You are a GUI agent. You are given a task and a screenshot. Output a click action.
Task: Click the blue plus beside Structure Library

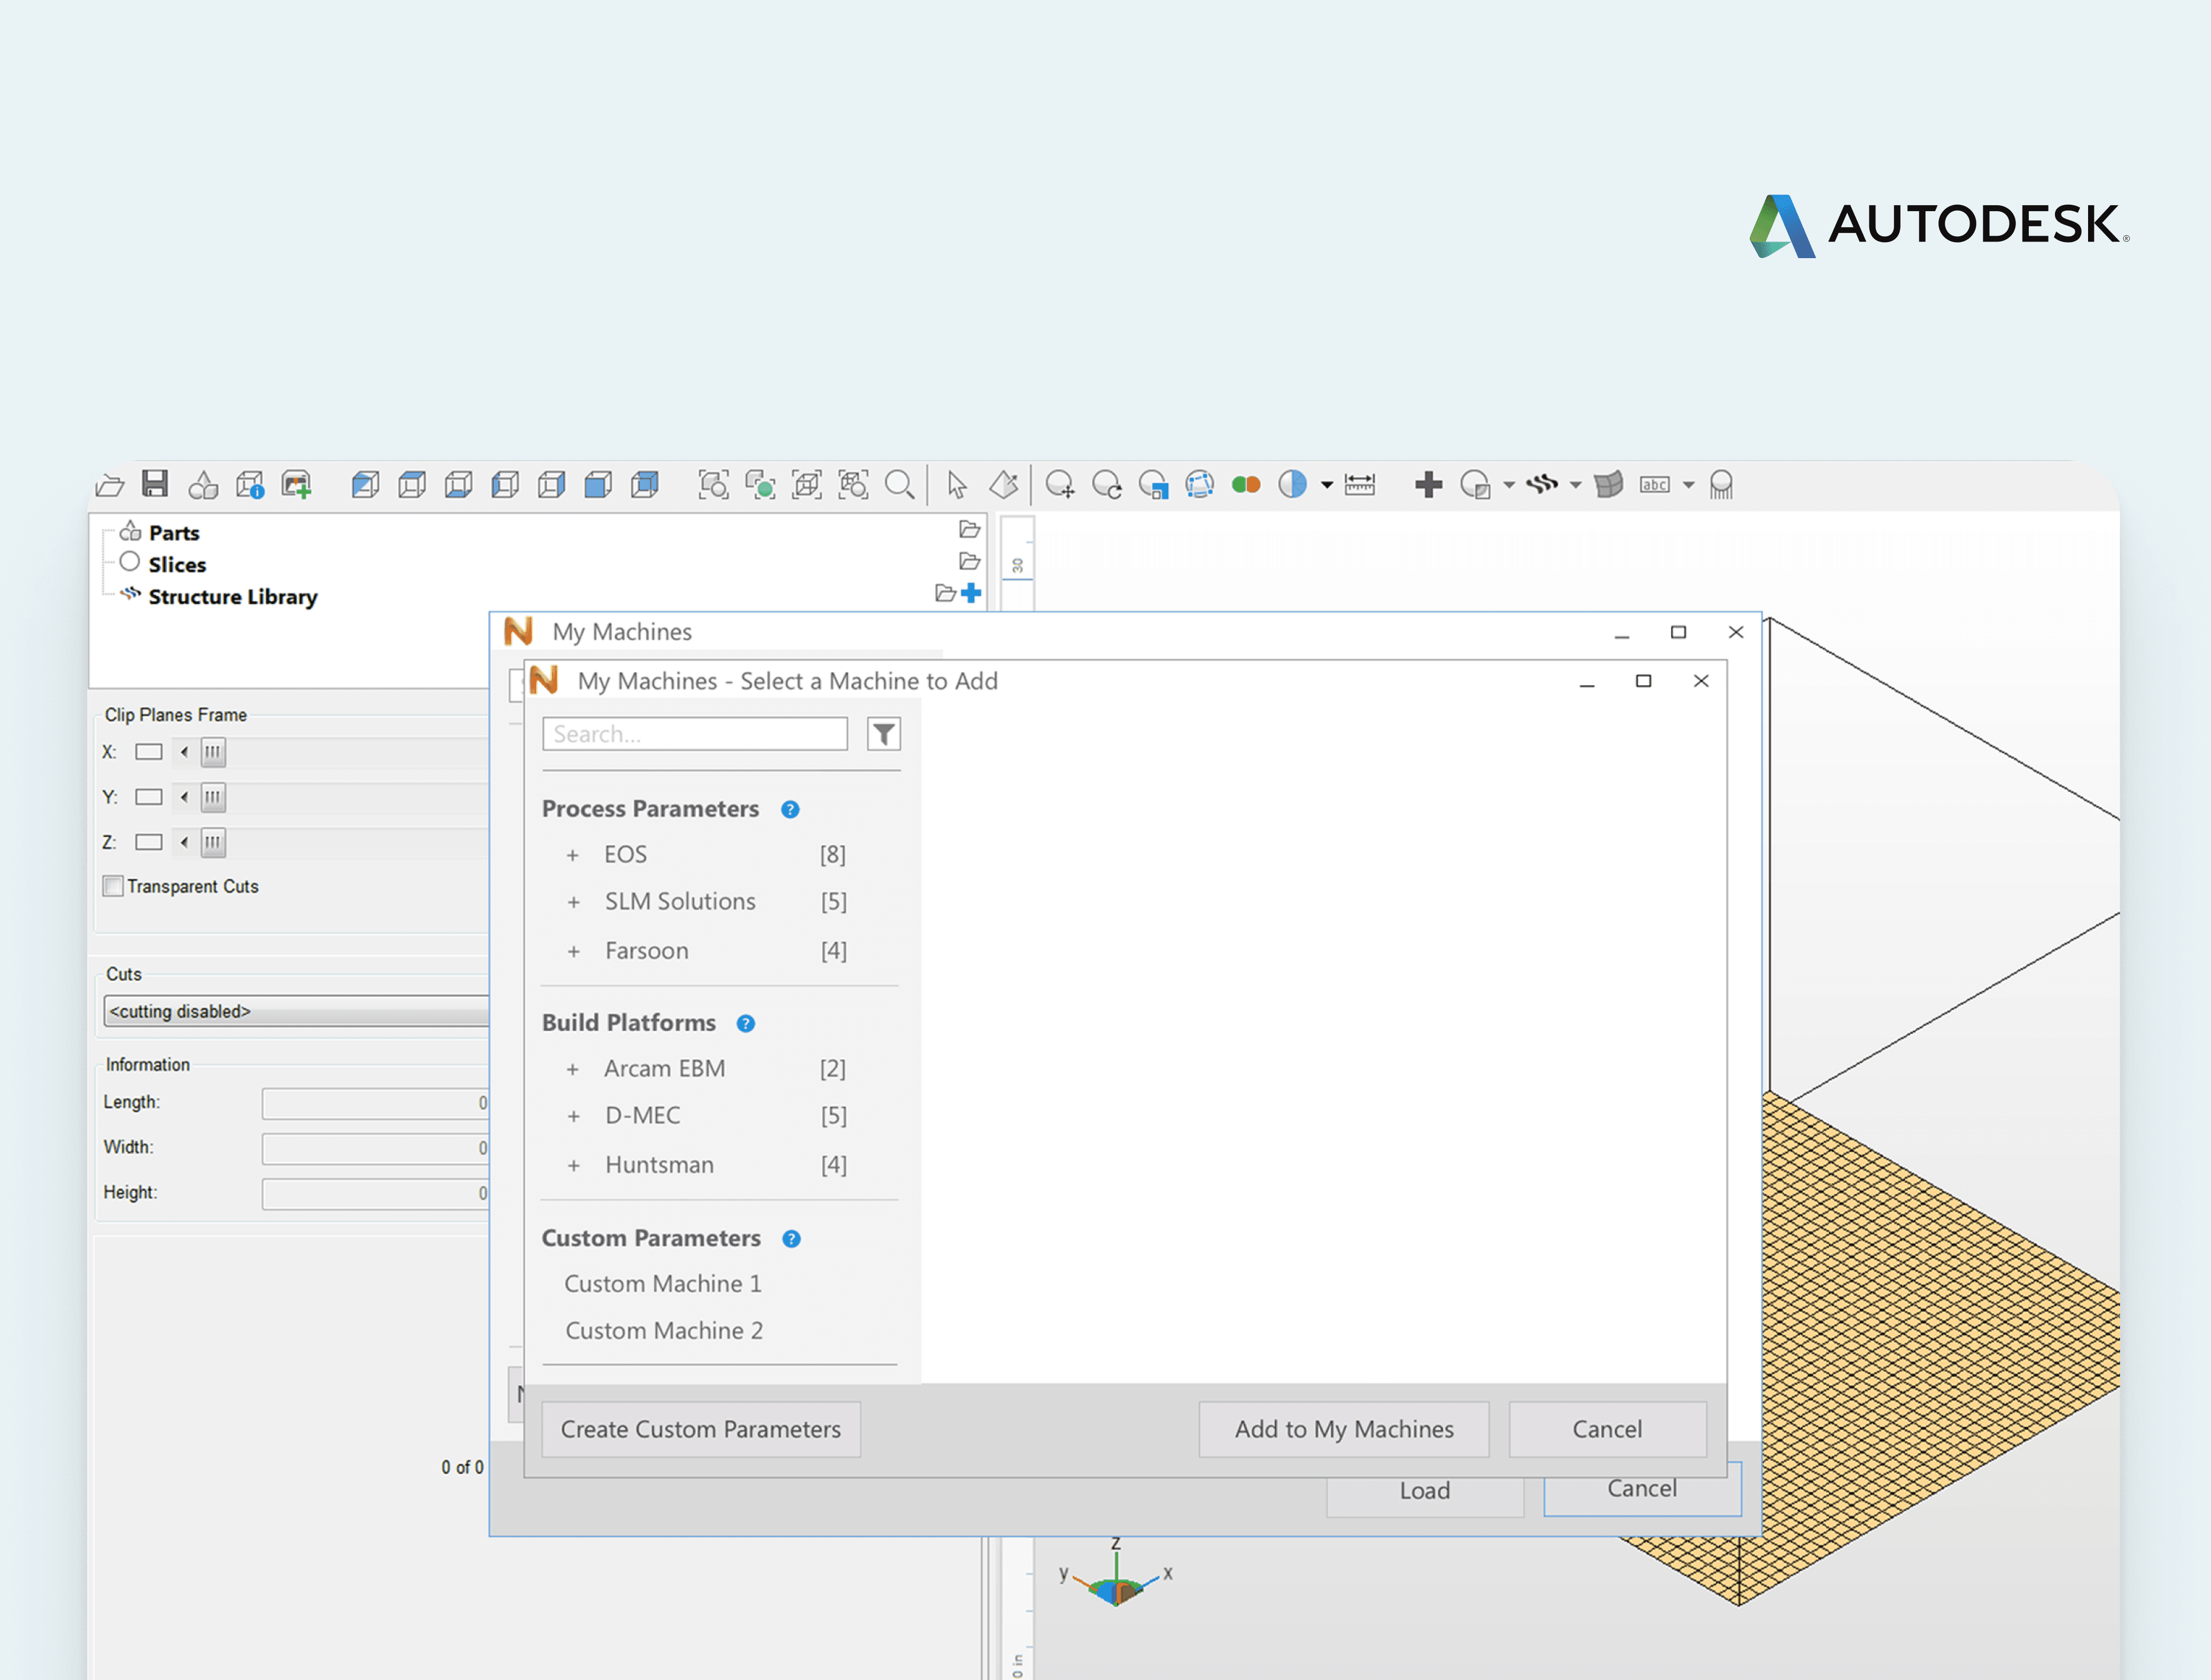click(x=971, y=594)
